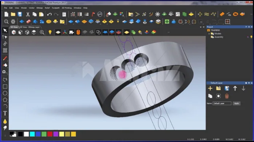Open the 3D Printing menu

(x=67, y=8)
